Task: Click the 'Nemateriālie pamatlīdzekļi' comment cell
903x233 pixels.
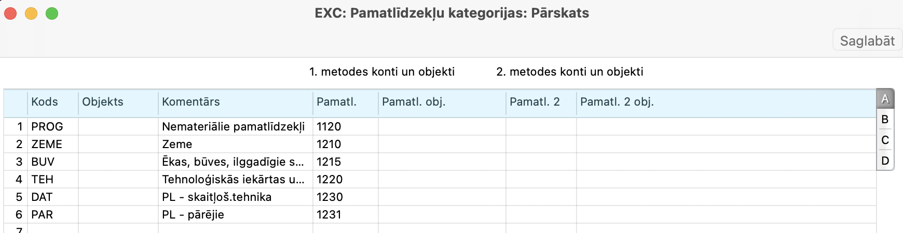Action: (235, 127)
